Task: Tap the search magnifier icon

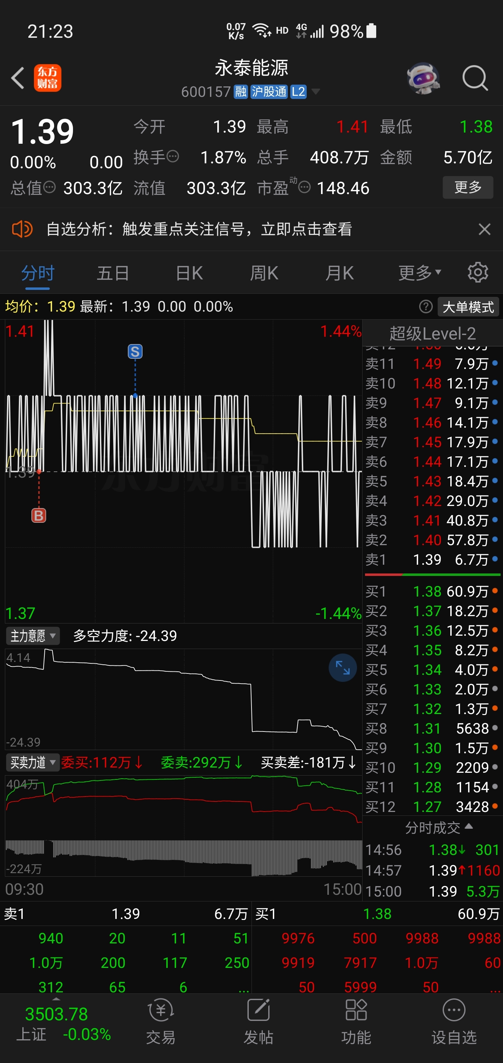Action: tap(475, 78)
